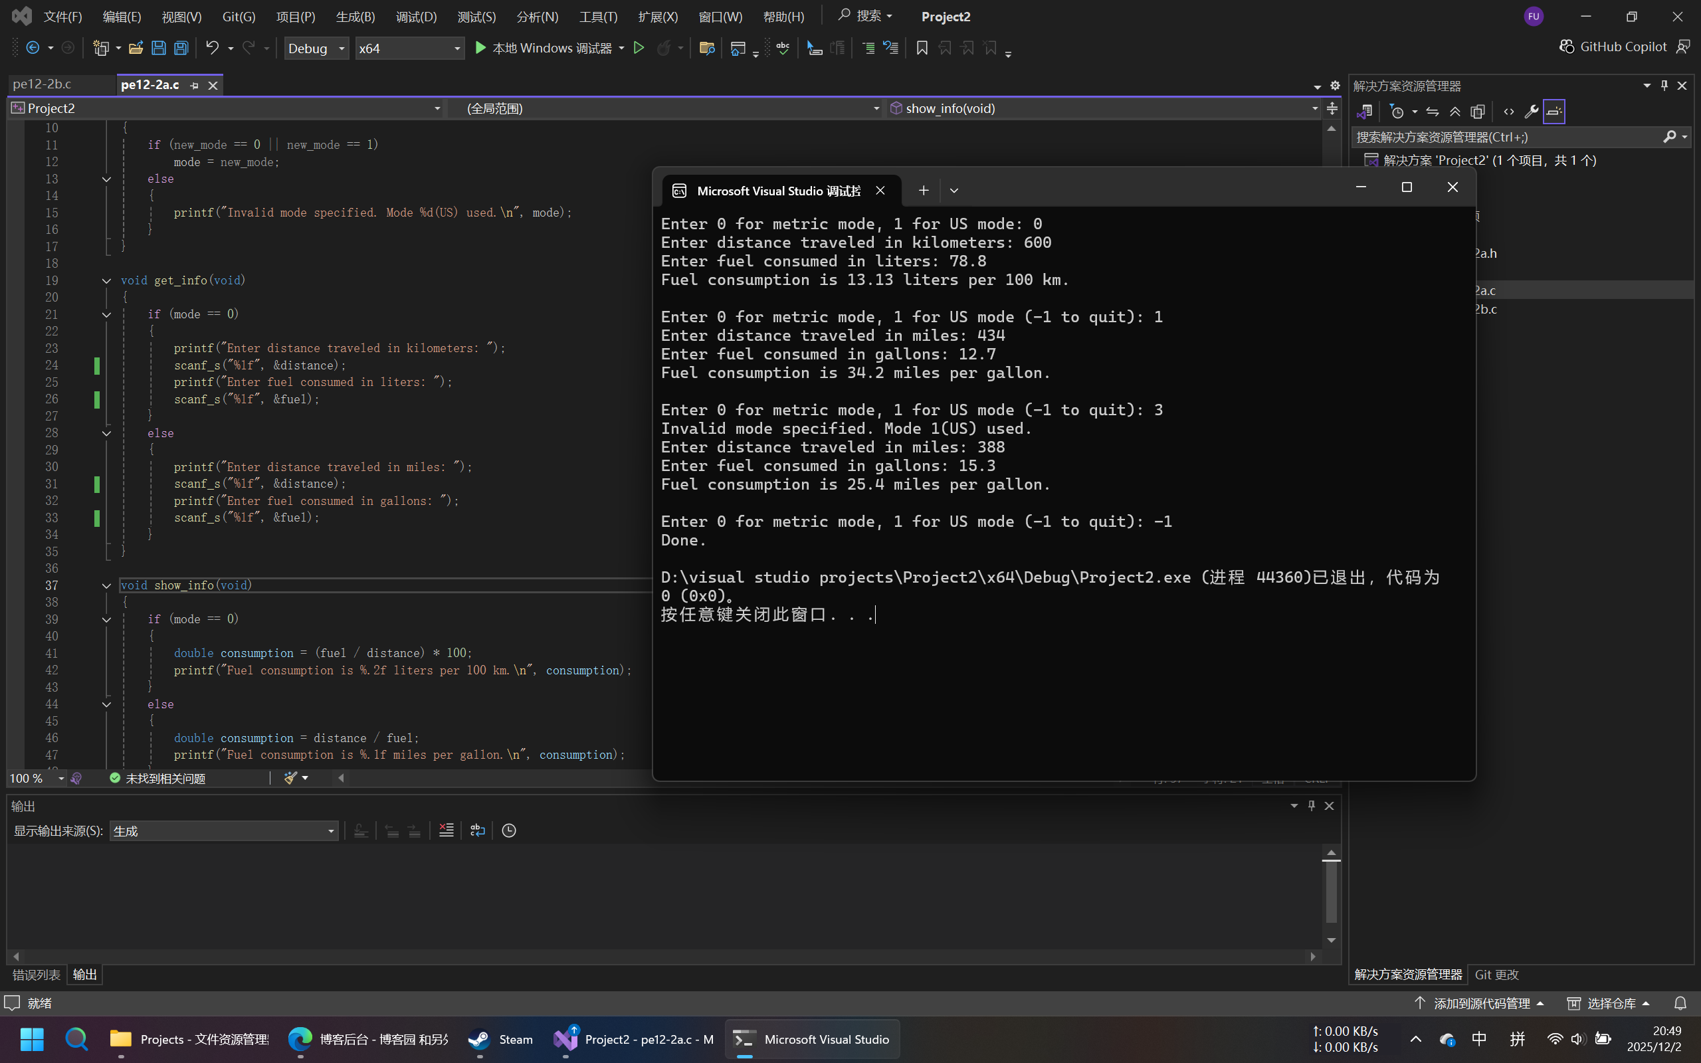1701x1063 pixels.
Task: Collapse the get_info function at line 19
Action: click(x=106, y=280)
